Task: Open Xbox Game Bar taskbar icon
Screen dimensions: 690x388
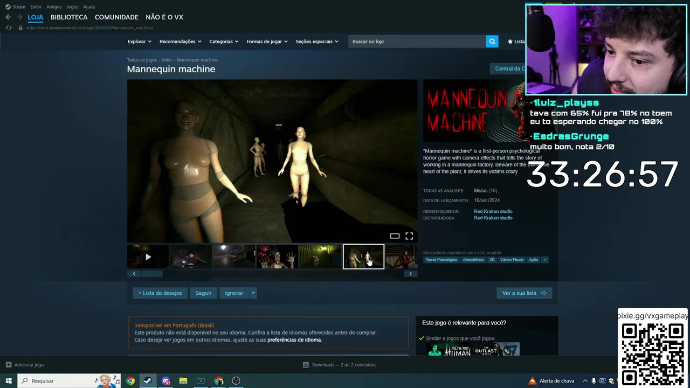Action: tap(201, 381)
